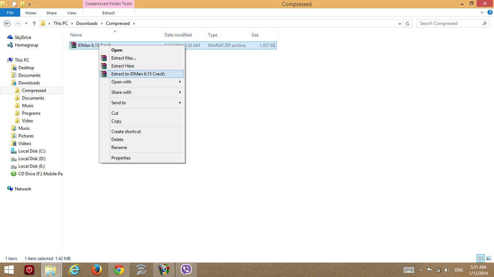The height and width of the screenshot is (277, 494).
Task: Open CD Drive (F:) in the sidebar
Action: (x=37, y=174)
